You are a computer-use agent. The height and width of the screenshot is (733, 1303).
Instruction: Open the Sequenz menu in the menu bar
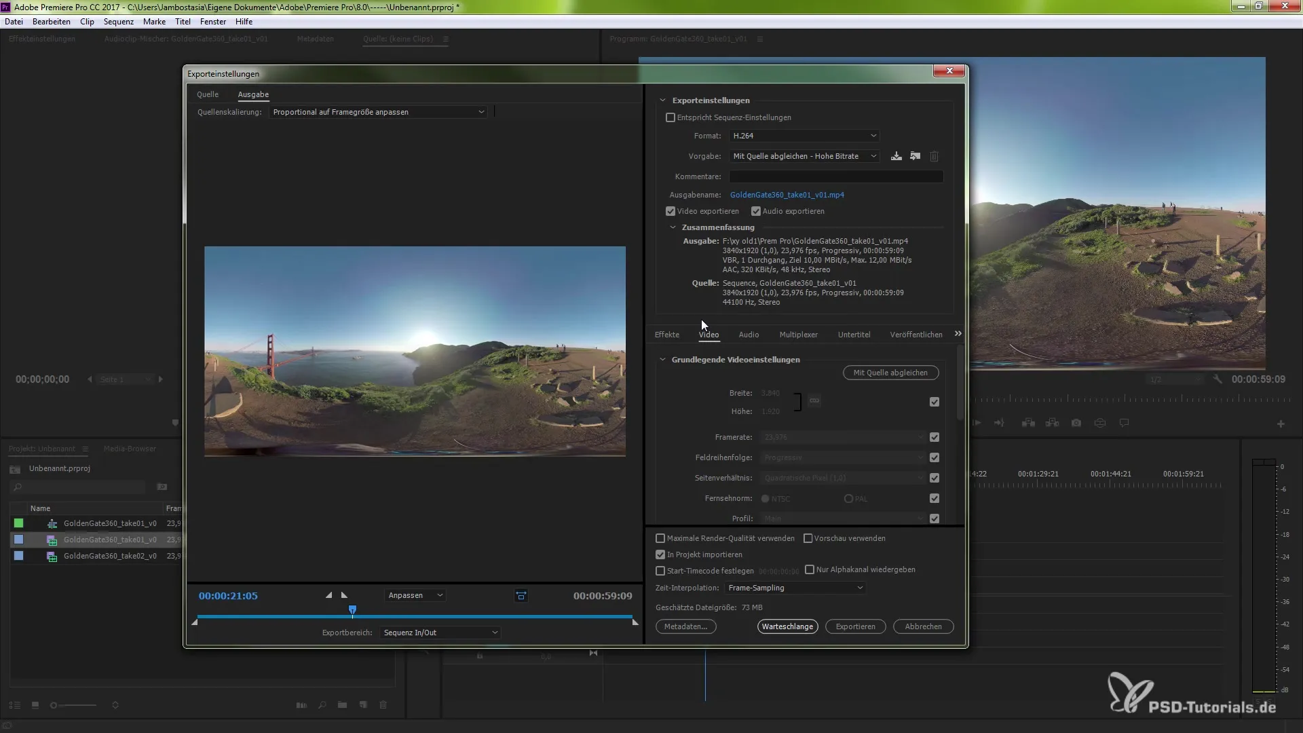[118, 22]
